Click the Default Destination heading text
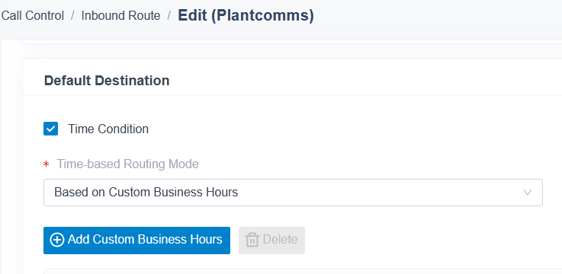Image resolution: width=562 pixels, height=274 pixels. (x=107, y=81)
